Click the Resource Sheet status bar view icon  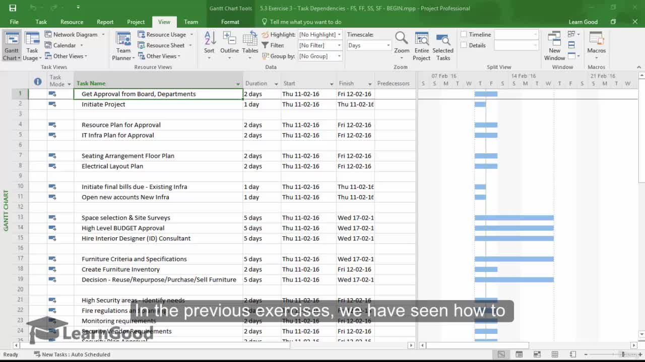tap(555, 354)
